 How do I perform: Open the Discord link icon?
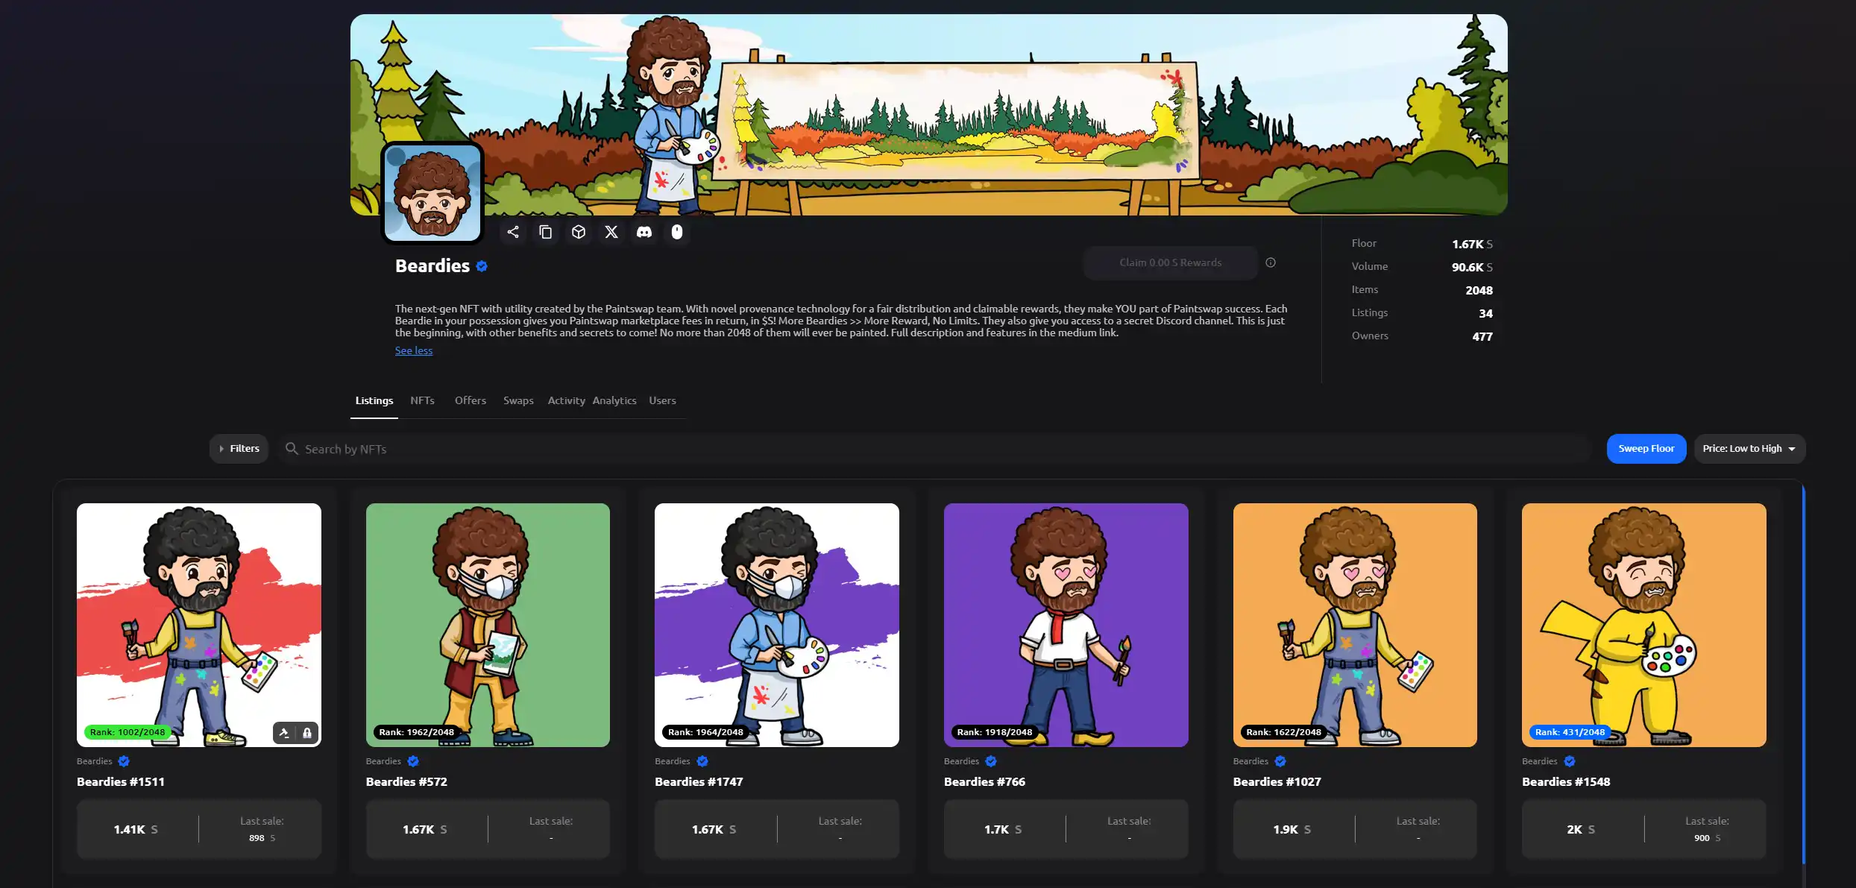pyautogui.click(x=644, y=232)
